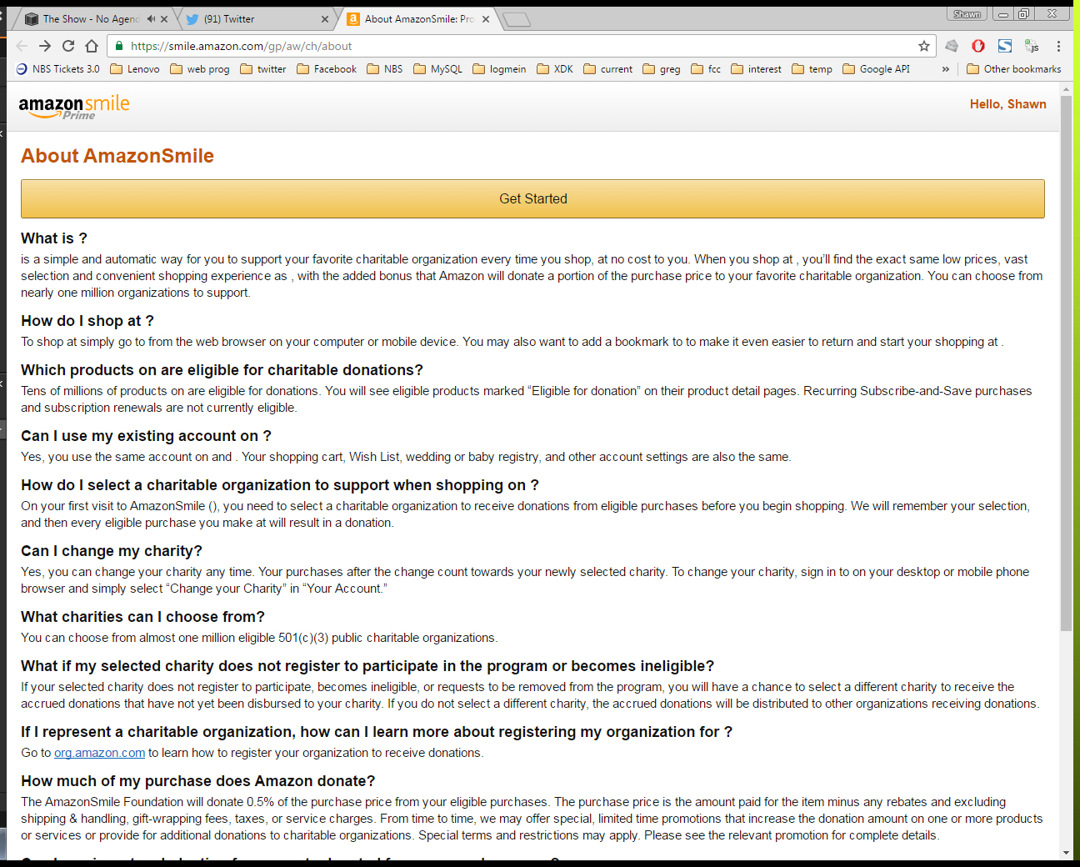Mute audio on The Show tab speaker icon
The width and height of the screenshot is (1080, 867).
151,18
